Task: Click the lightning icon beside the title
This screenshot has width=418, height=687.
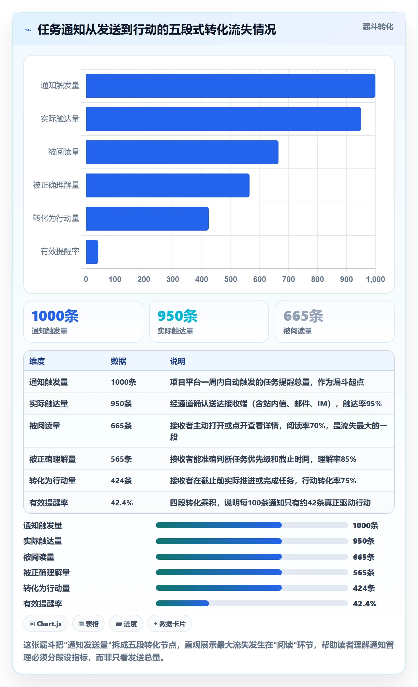Action: click(x=28, y=30)
